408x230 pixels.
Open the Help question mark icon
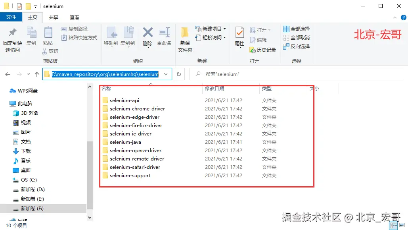click(x=403, y=17)
